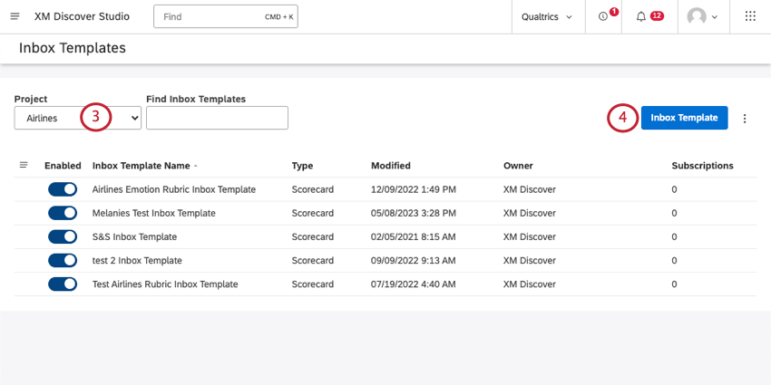
Task: Sort by the Modified column header
Action: pyautogui.click(x=391, y=166)
